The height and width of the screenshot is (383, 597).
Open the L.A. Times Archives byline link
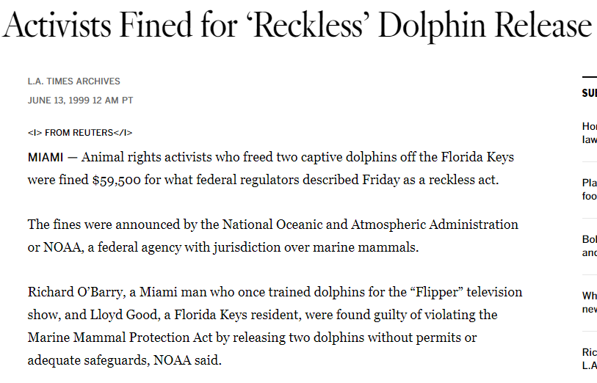(x=73, y=81)
